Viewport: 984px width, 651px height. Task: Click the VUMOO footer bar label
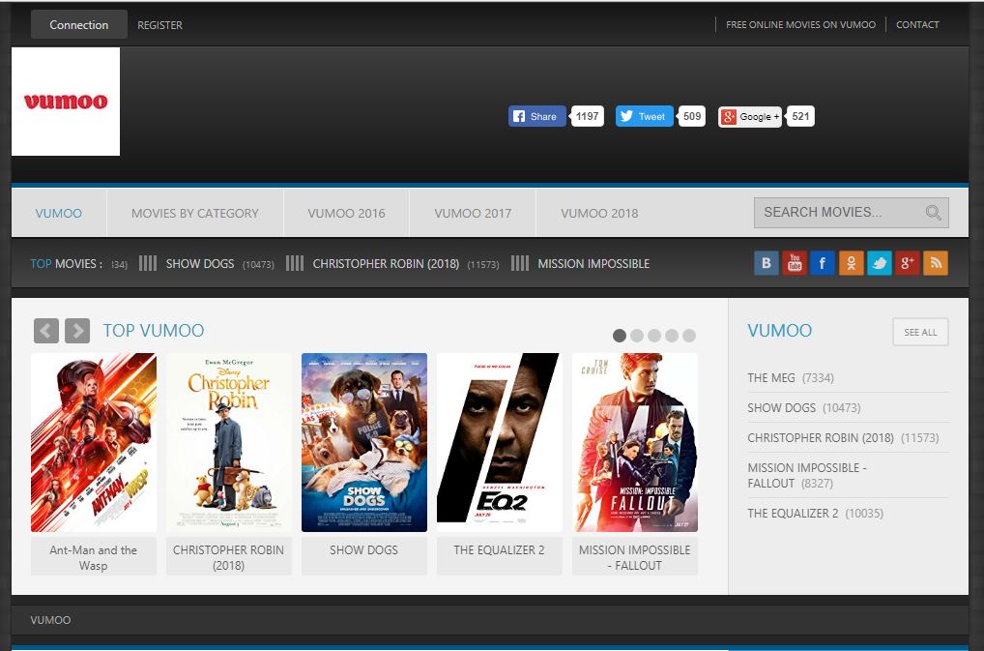coord(51,620)
